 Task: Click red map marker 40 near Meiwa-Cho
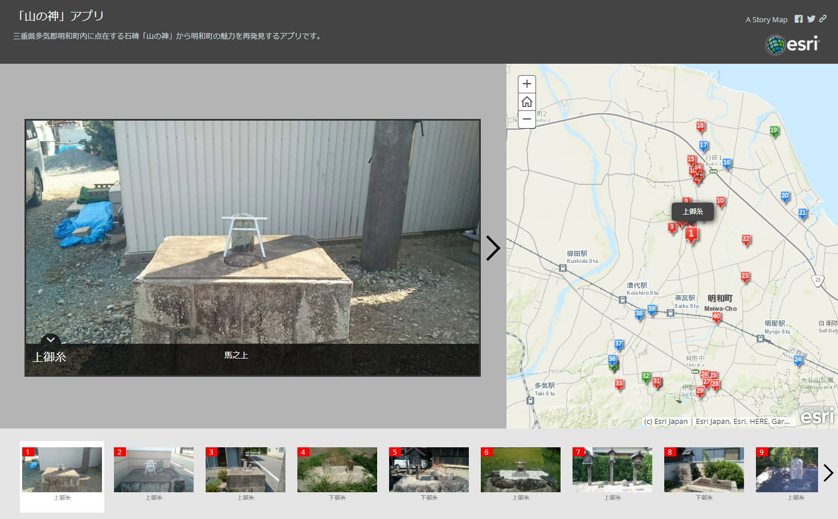pyautogui.click(x=716, y=317)
